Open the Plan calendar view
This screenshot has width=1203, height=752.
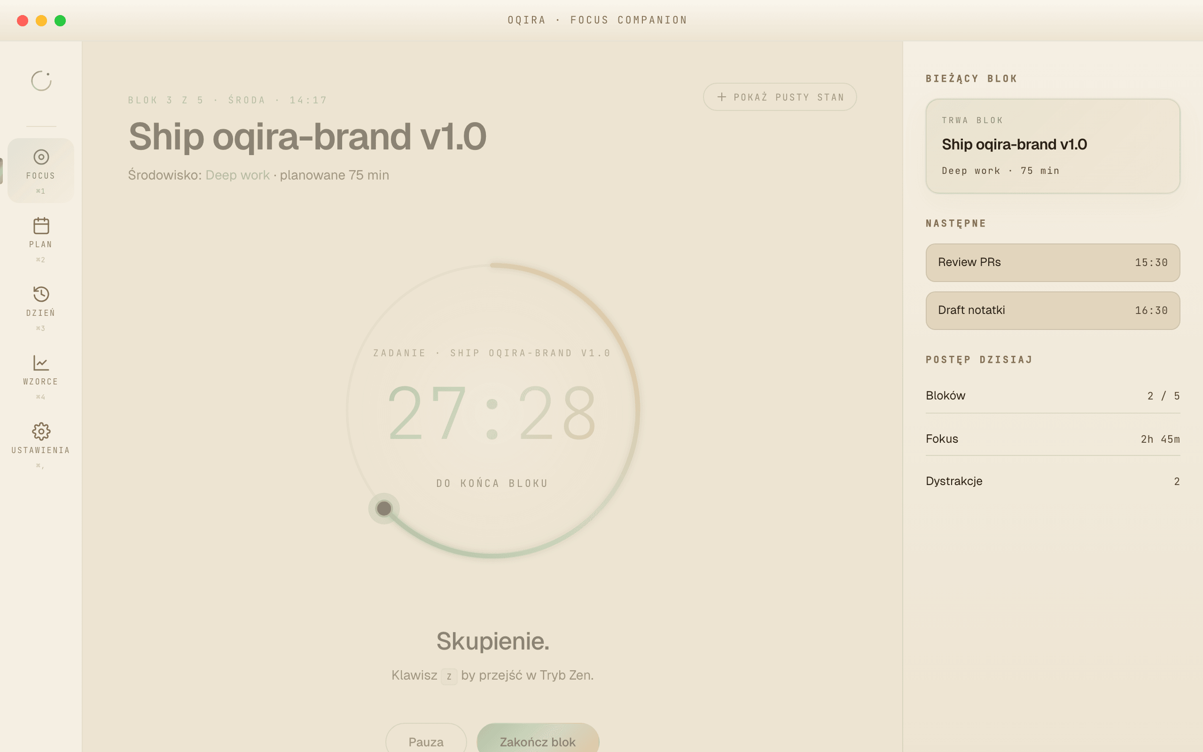click(x=41, y=239)
